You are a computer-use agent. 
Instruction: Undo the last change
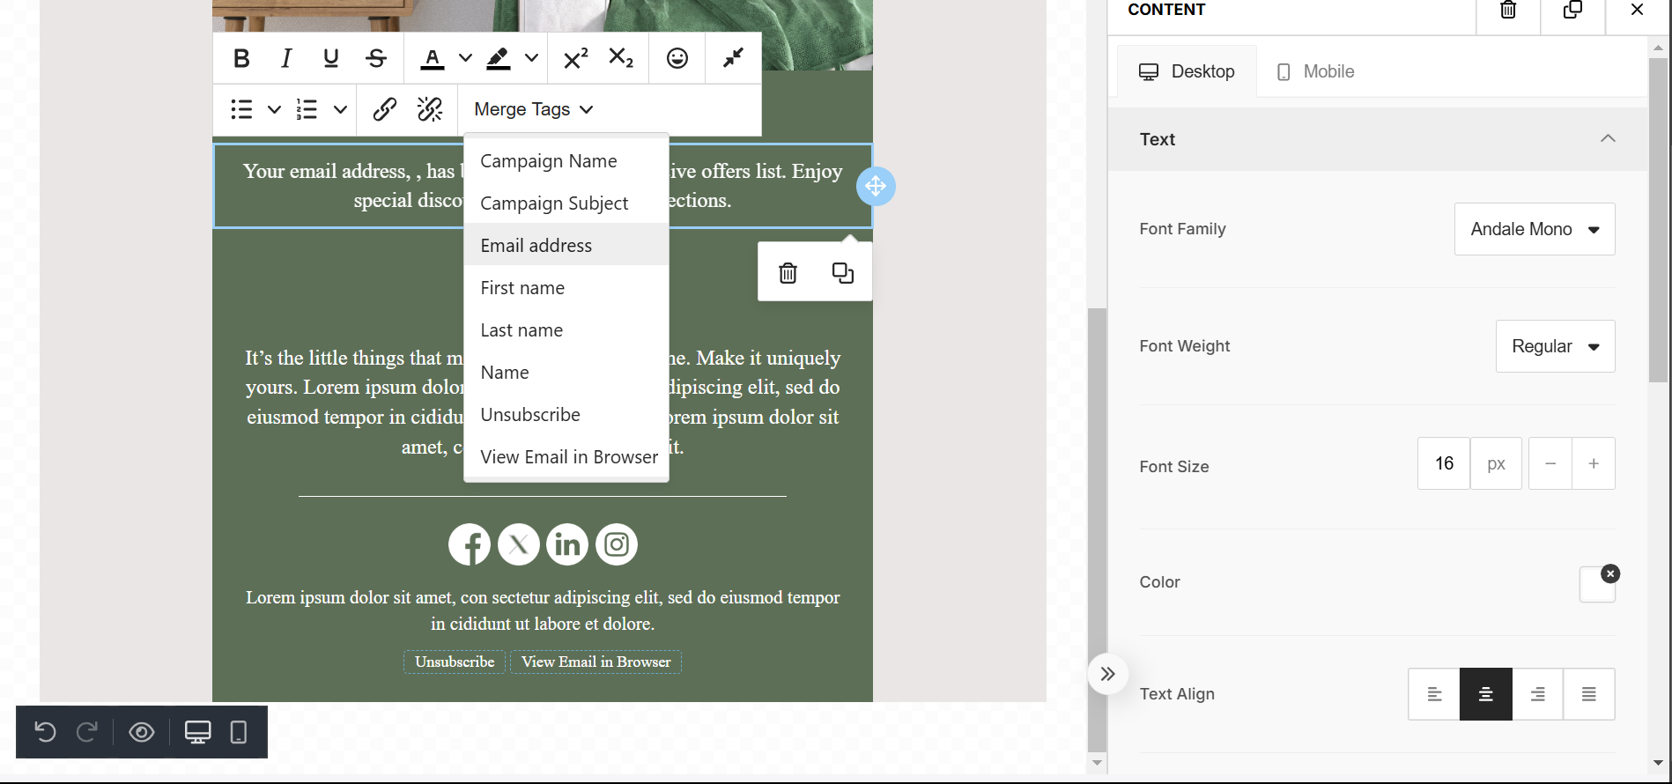coord(45,732)
